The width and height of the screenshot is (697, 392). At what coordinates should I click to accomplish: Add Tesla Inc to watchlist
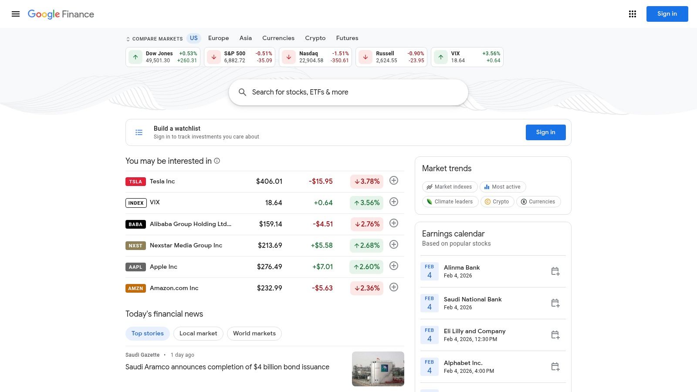tap(394, 180)
